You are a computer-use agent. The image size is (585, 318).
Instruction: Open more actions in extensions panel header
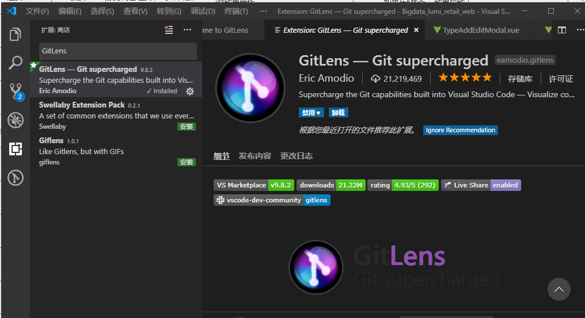187,30
